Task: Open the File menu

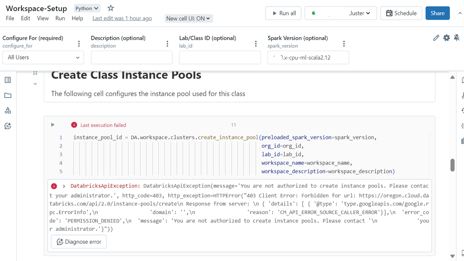Action: [x=10, y=18]
